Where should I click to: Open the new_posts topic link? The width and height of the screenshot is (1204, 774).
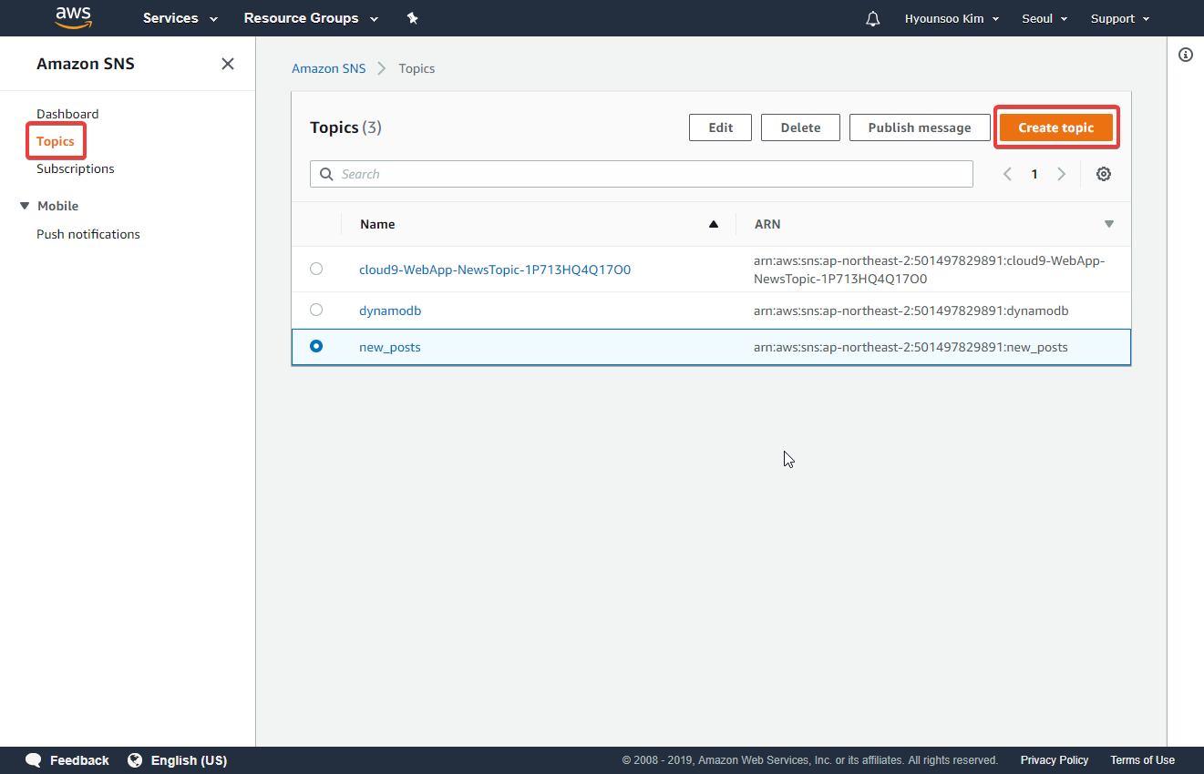(x=390, y=347)
